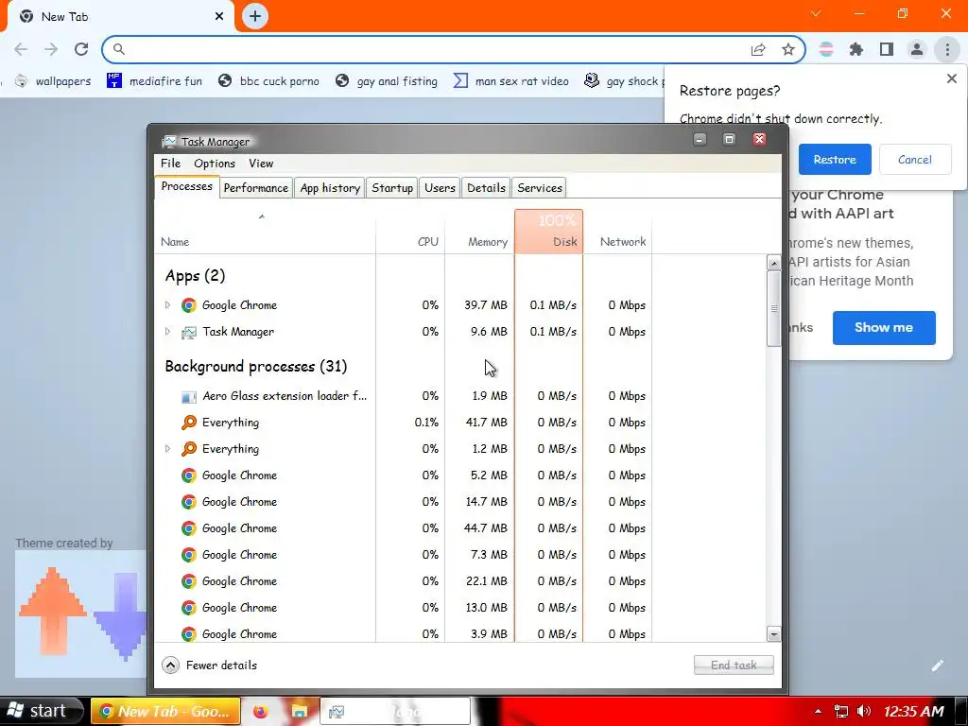Switch to the App history tab

click(330, 188)
